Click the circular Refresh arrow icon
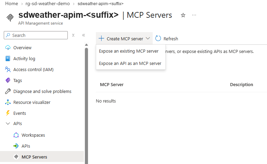Image resolution: width=267 pixels, height=164 pixels. click(158, 38)
